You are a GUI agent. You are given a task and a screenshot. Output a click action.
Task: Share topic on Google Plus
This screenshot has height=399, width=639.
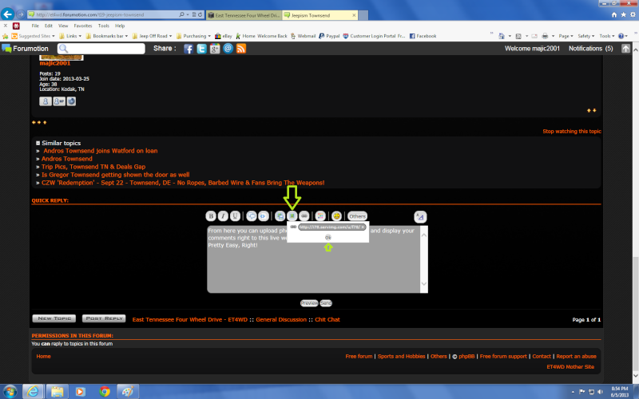point(215,49)
